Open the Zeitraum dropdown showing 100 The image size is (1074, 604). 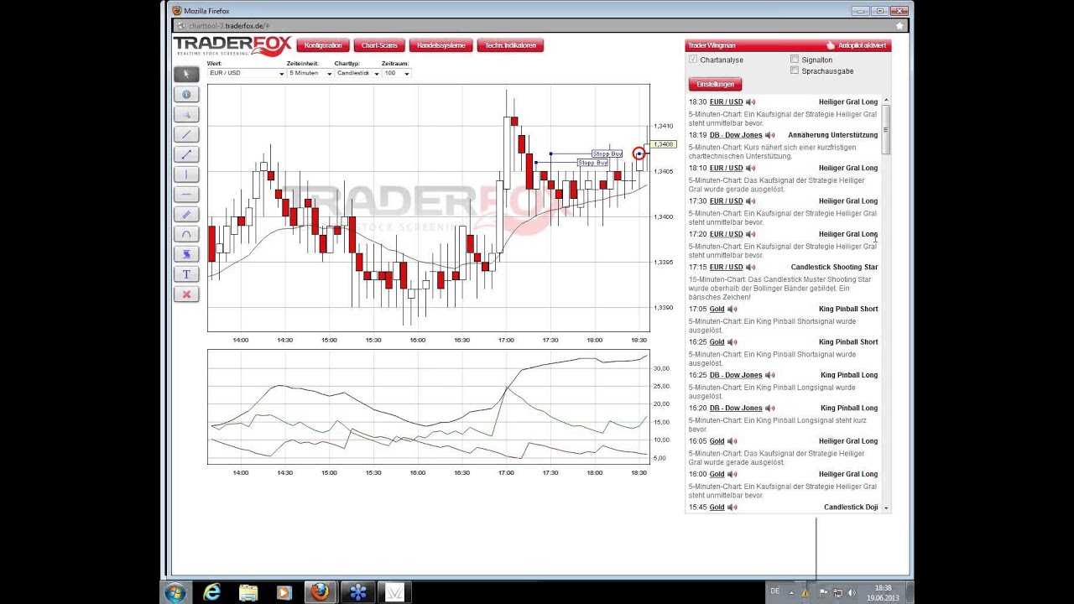396,73
